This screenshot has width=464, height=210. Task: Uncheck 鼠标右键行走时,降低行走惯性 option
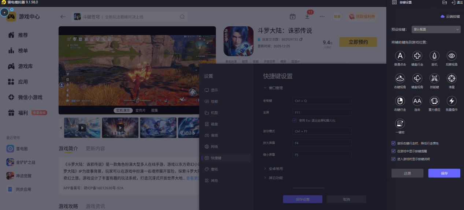pos(393,143)
